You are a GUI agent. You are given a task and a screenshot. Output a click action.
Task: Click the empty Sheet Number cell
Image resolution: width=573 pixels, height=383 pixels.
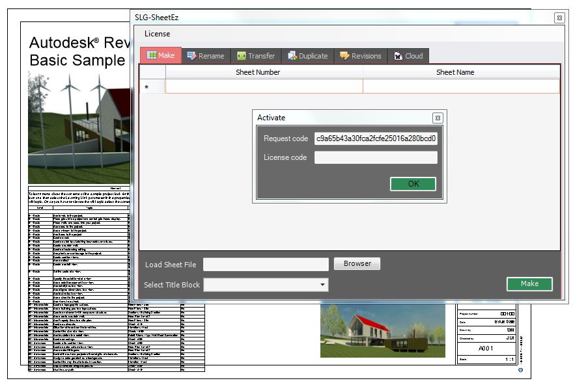[264, 86]
